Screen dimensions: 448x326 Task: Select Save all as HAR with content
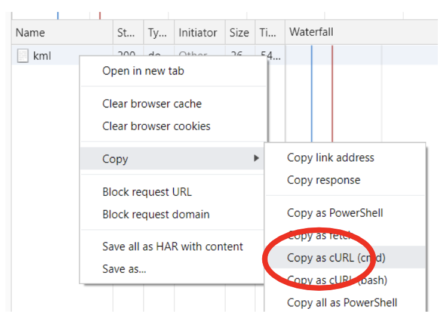pyautogui.click(x=173, y=247)
